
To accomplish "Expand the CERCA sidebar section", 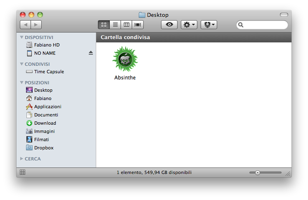I will point(22,158).
